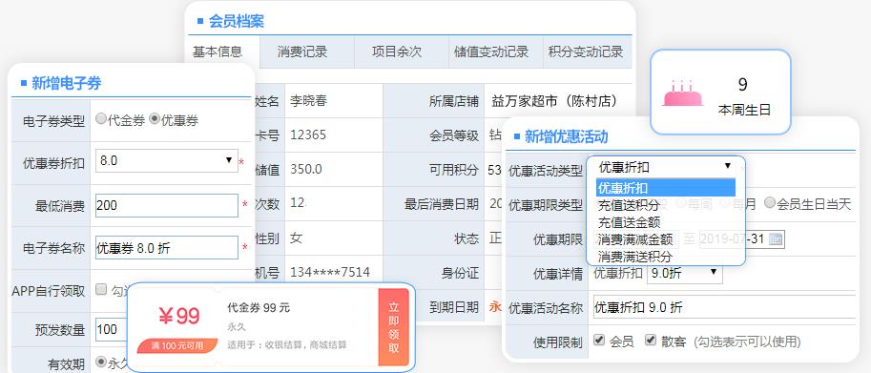Choose 会员生日当天 radio option
This screenshot has width=871, height=373.
769,202
